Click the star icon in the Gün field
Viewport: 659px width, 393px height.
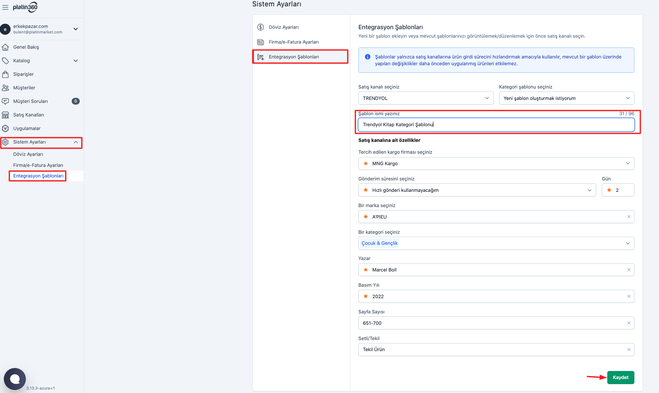[609, 190]
